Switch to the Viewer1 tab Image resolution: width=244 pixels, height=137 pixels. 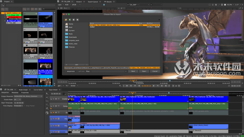click(79, 2)
